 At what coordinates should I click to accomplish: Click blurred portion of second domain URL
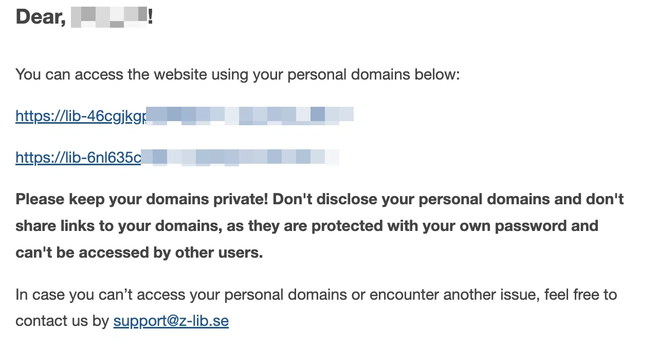pyautogui.click(x=240, y=157)
